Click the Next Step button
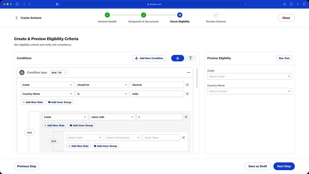Viewport: 309px width, 174px height. [x=284, y=166]
